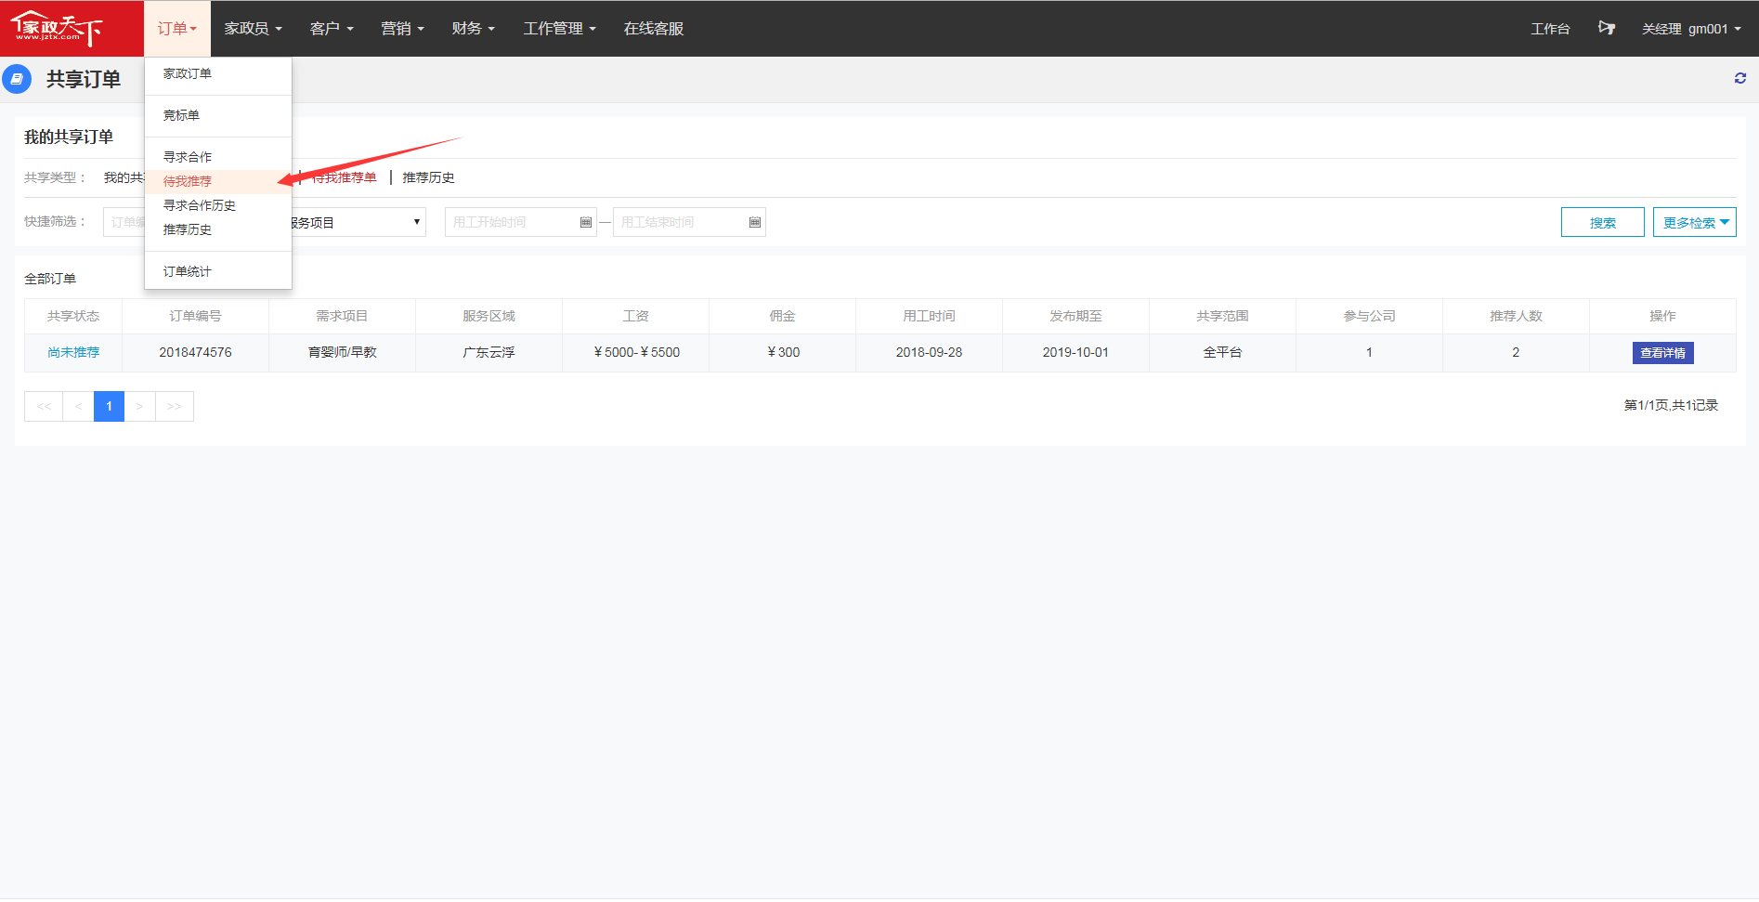The width and height of the screenshot is (1759, 902).
Task: Click the refresh icon at top right
Action: [1739, 79]
